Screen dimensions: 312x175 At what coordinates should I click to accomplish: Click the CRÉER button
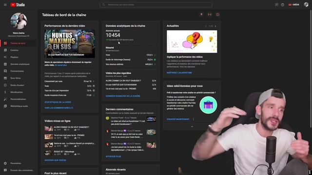(x=293, y=4)
